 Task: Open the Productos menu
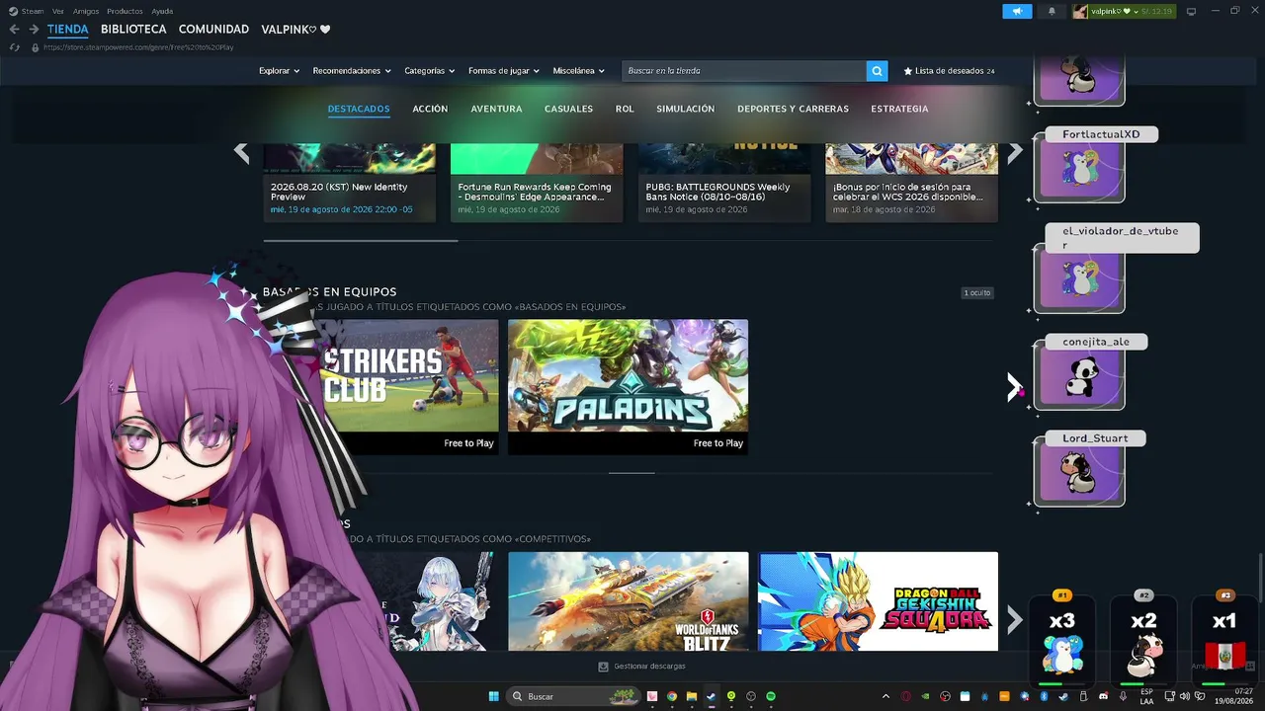[x=125, y=11]
